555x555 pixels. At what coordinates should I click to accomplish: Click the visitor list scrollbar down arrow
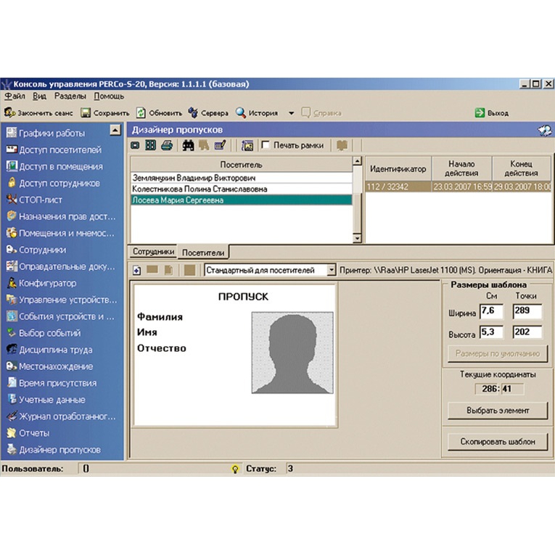[x=357, y=239]
